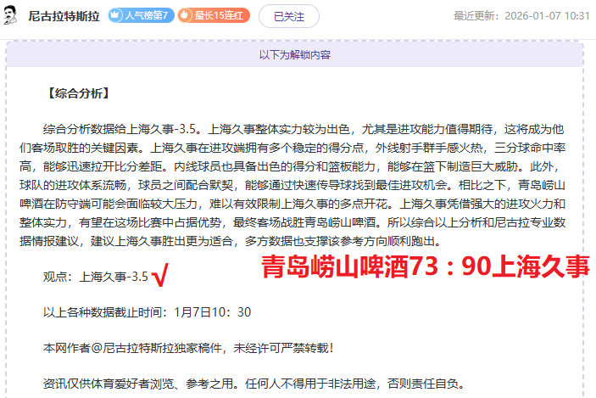The height and width of the screenshot is (398, 596).
Task: Click the crown icon in popularity badge
Action: (116, 15)
